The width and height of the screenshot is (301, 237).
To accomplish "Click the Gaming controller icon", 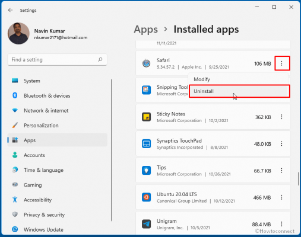I will pyautogui.click(x=15, y=185).
